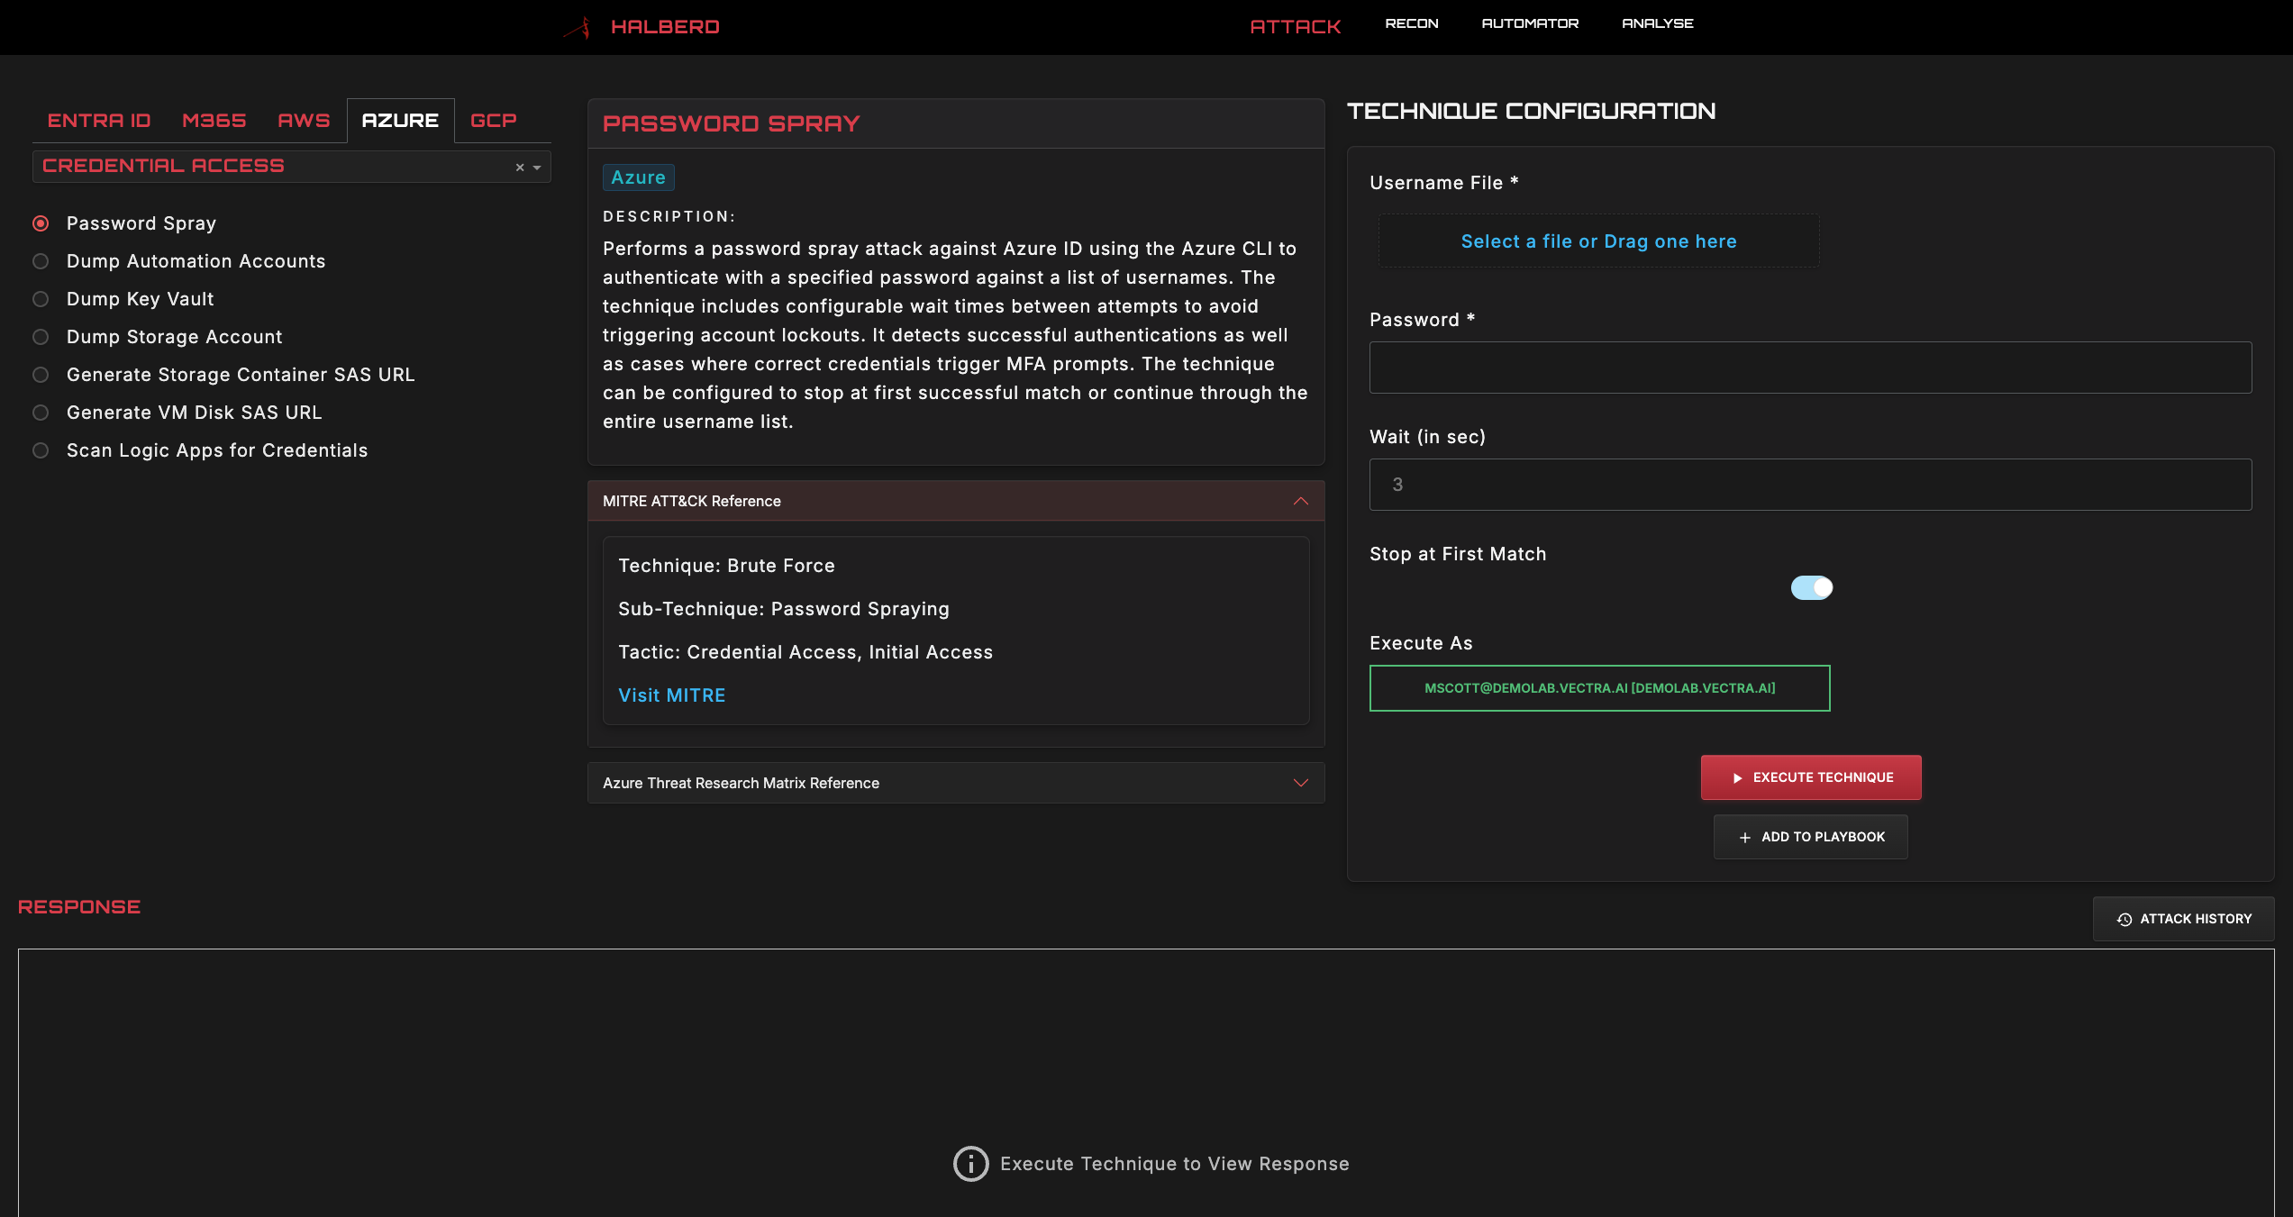Click the play icon on Execute Technique
Image resolution: width=2293 pixels, height=1217 pixels.
1737,777
